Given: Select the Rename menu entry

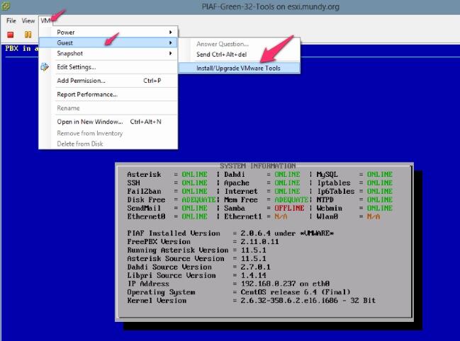Looking at the screenshot, I should (108, 108).
